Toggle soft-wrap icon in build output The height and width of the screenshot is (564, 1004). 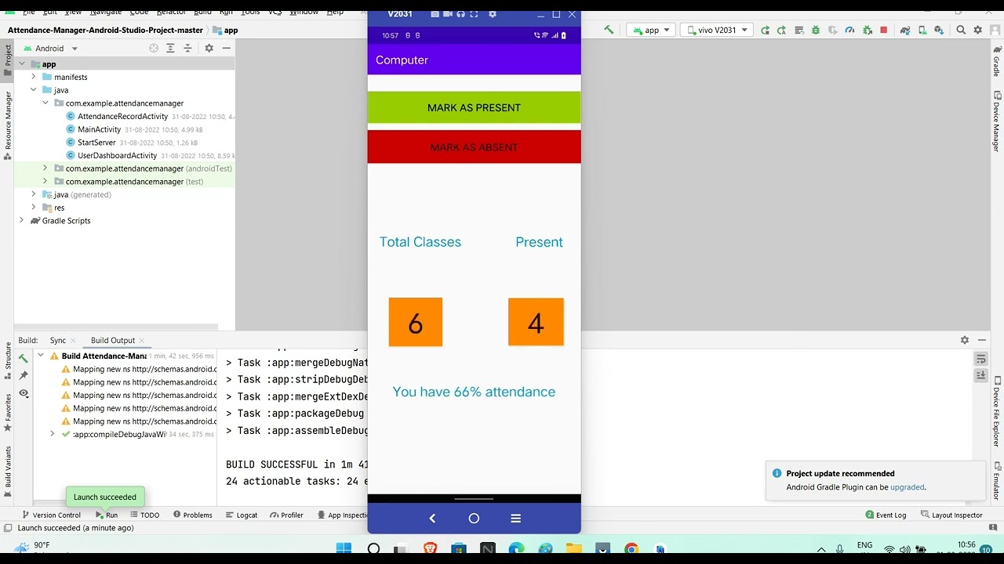click(x=980, y=359)
